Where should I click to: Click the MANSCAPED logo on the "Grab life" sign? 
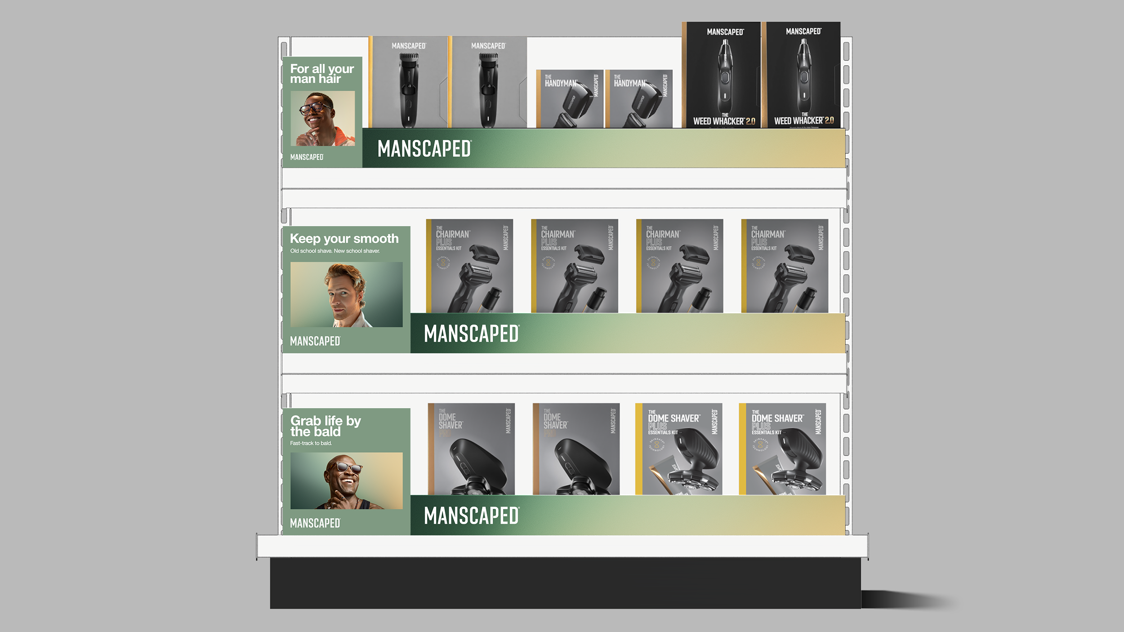[315, 523]
